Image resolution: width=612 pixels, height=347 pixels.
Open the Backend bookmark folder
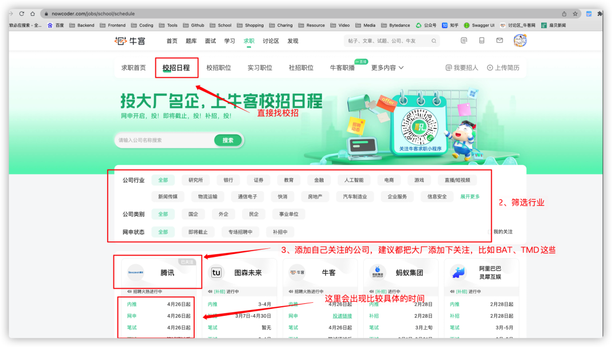click(82, 26)
